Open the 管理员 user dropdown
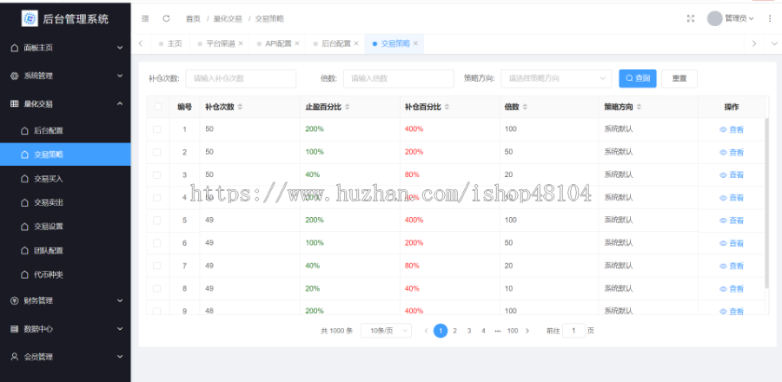 pos(739,18)
